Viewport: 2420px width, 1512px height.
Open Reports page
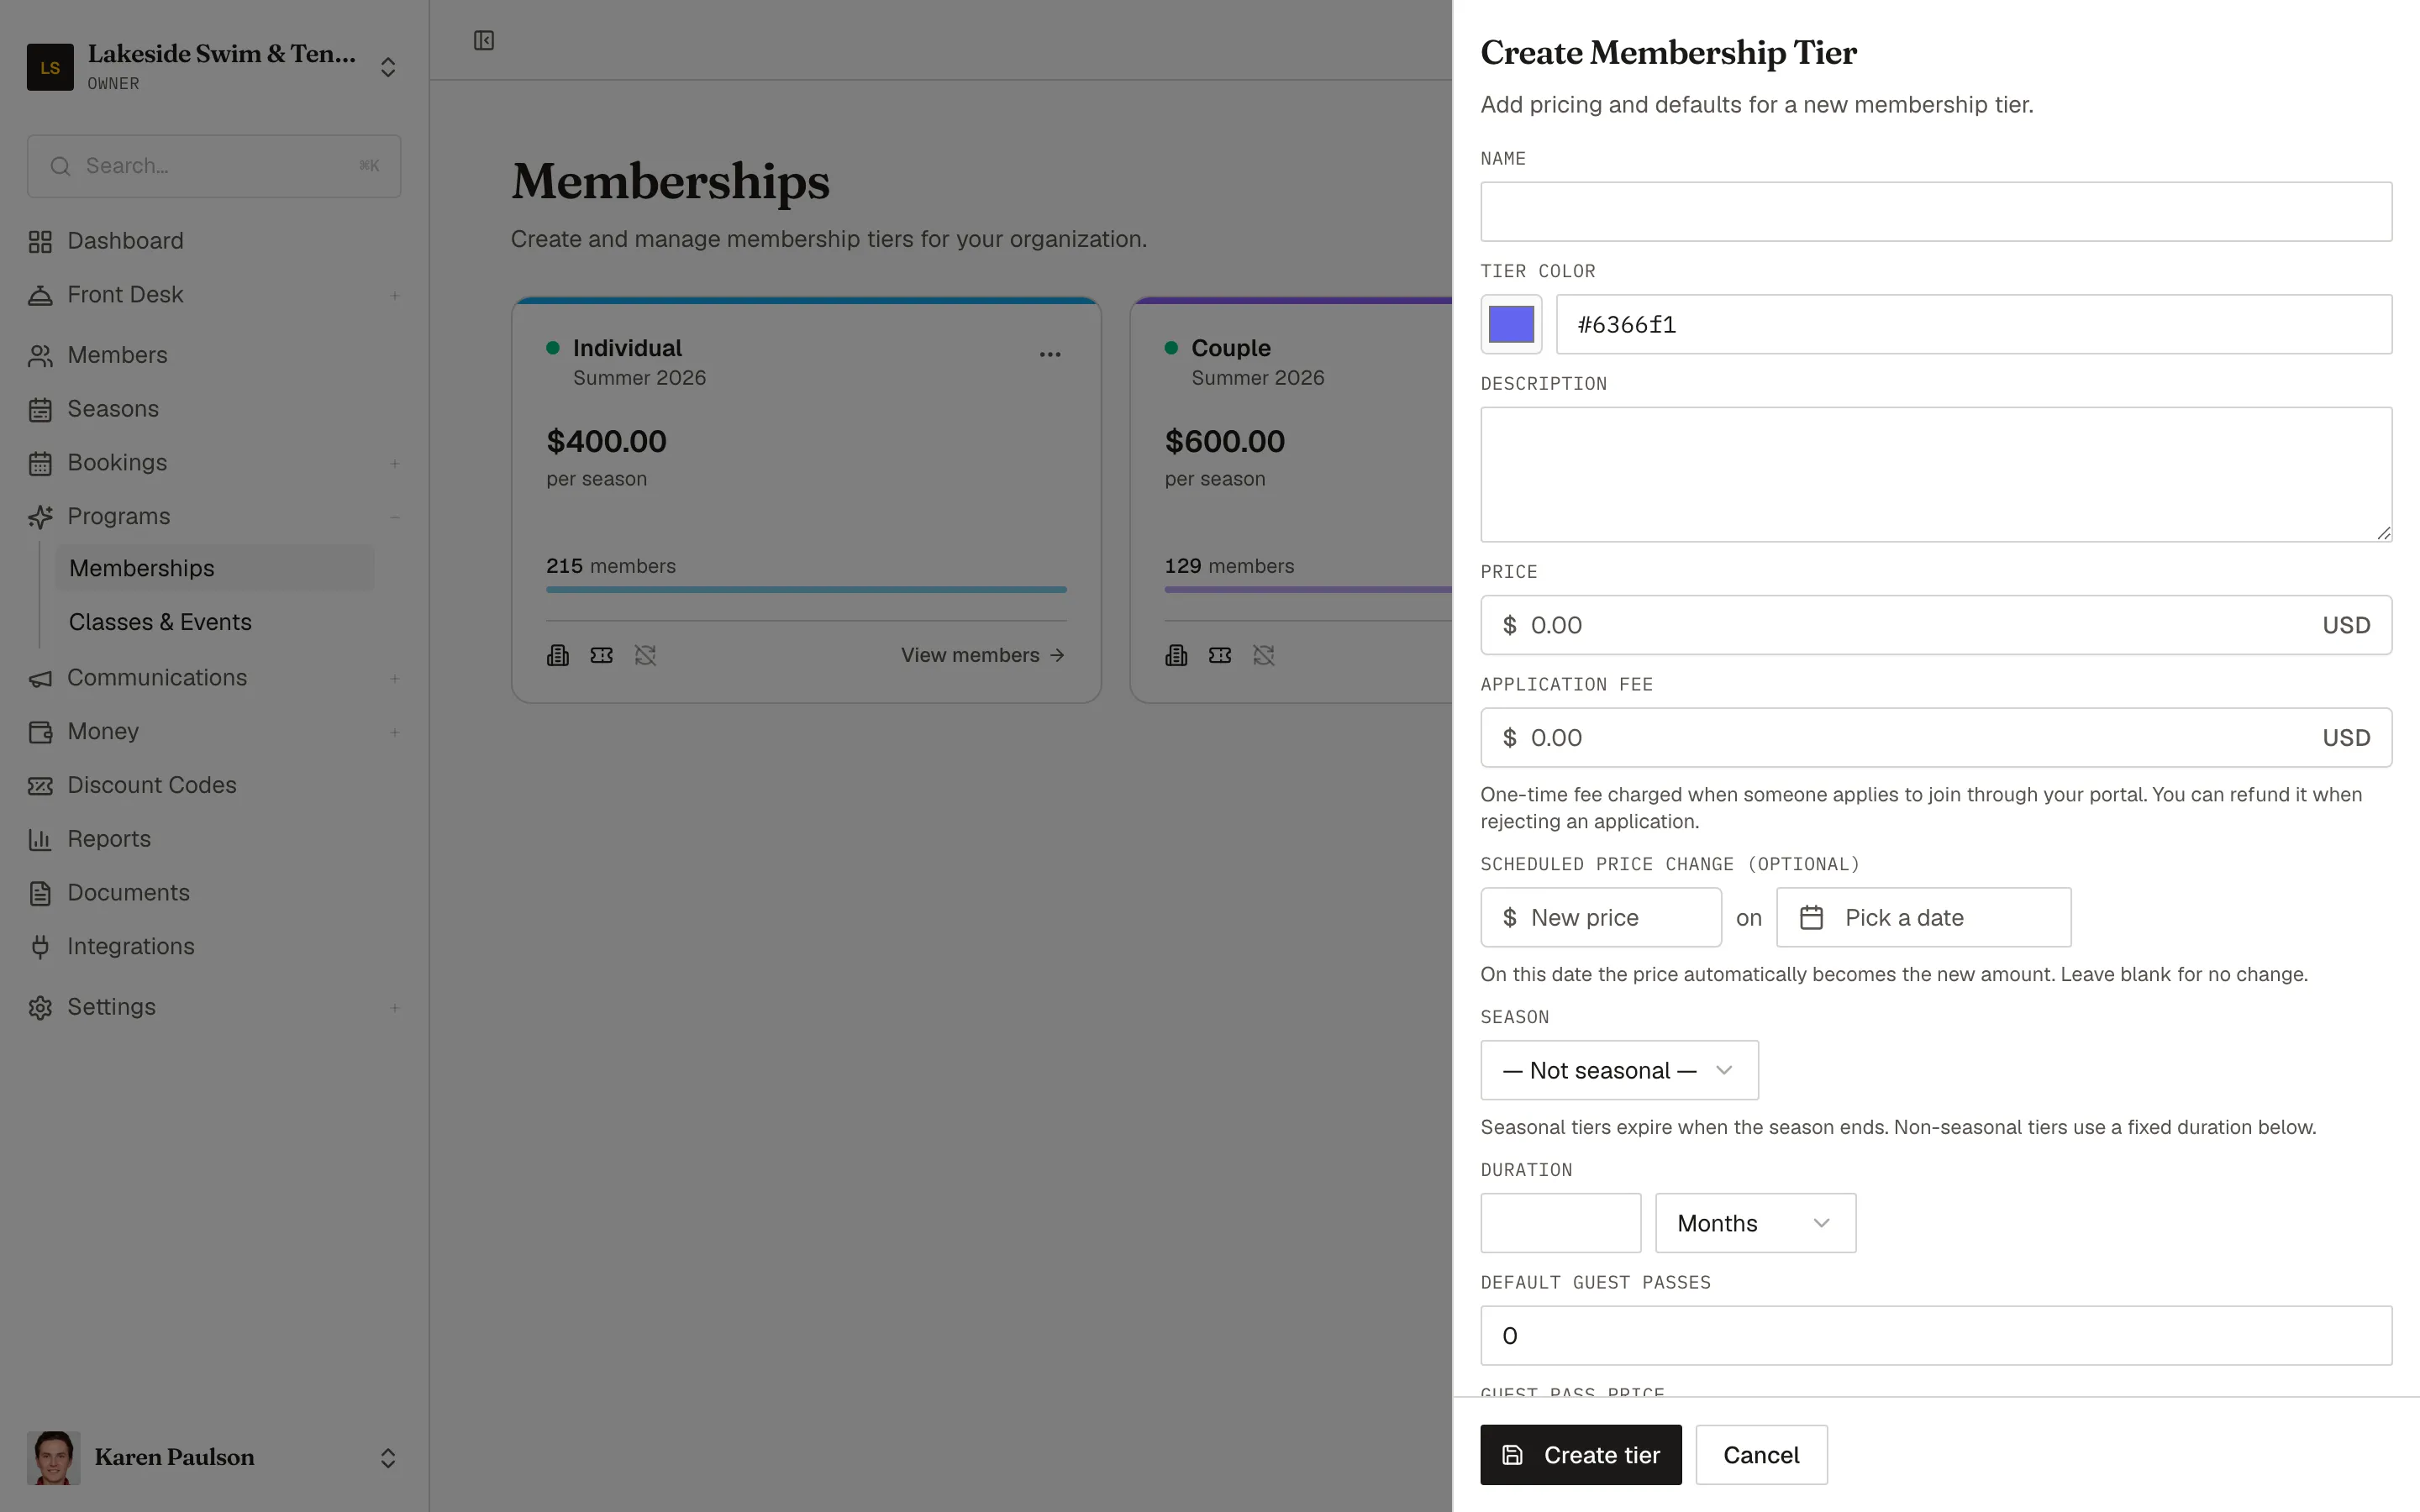click(x=109, y=839)
